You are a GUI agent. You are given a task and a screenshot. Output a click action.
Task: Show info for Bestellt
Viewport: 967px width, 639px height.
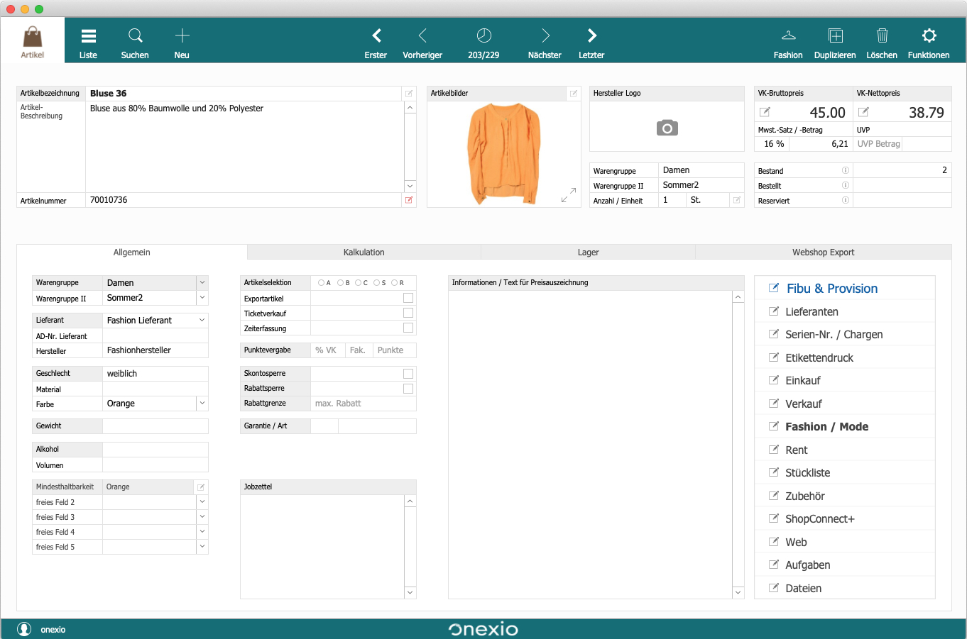tap(846, 186)
